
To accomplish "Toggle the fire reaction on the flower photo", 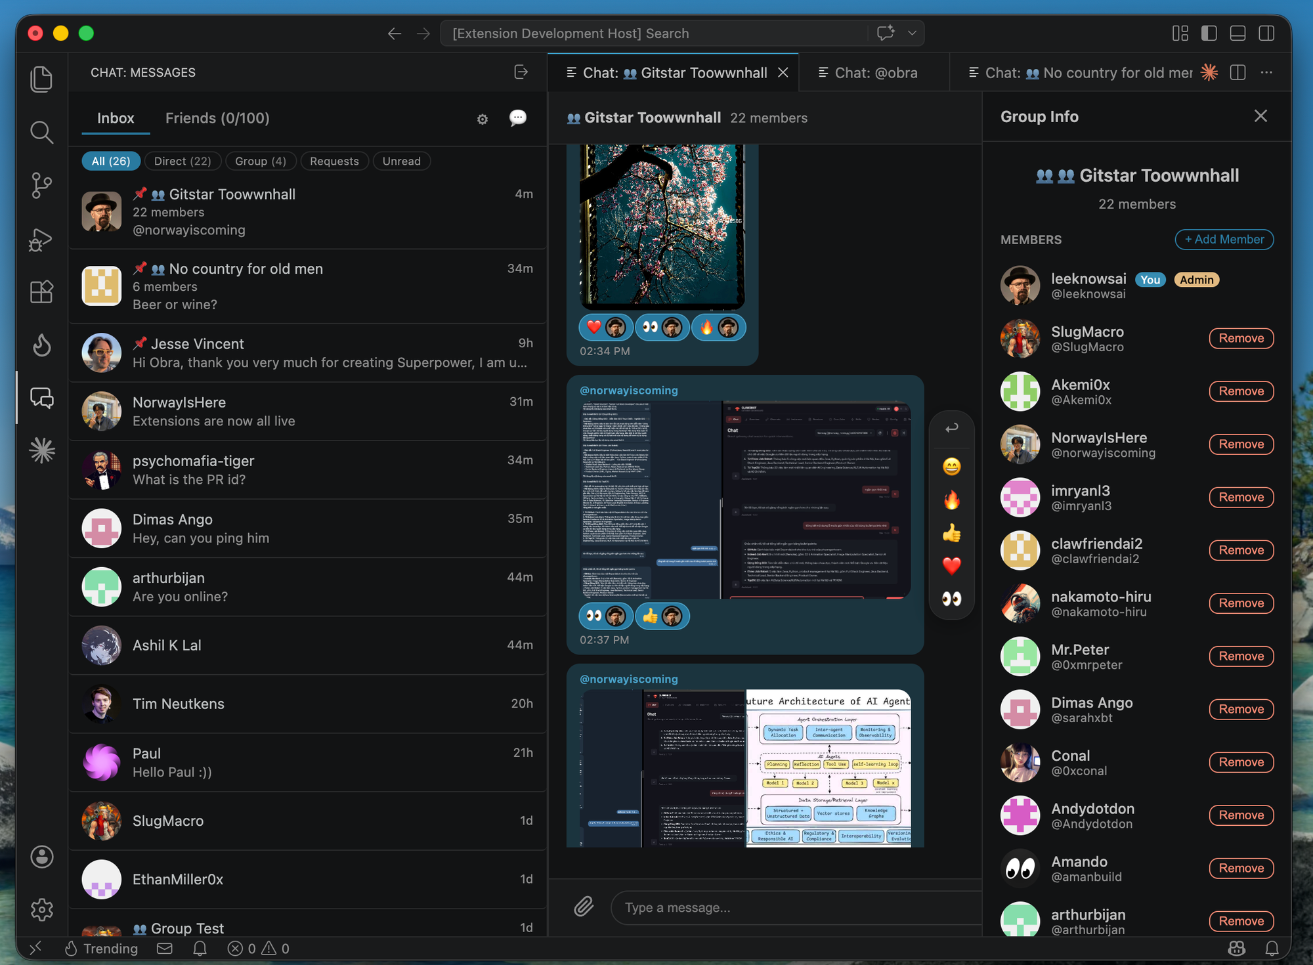I will [718, 327].
